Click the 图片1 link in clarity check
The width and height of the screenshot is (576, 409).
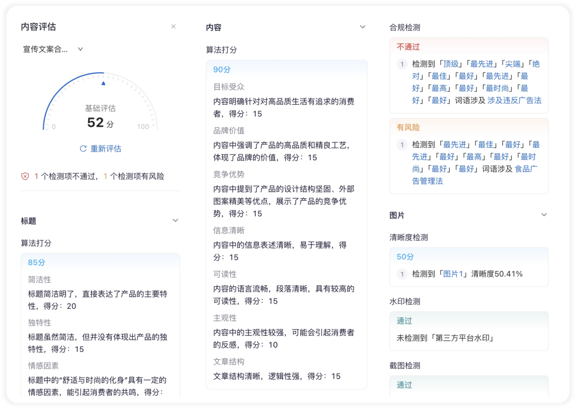pyautogui.click(x=453, y=274)
